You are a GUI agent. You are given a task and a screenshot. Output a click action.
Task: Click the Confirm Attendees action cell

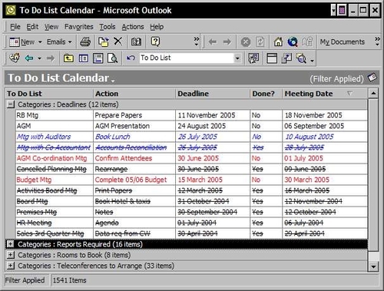[x=134, y=158]
